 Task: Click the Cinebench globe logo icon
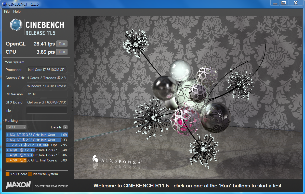coord(16,25)
